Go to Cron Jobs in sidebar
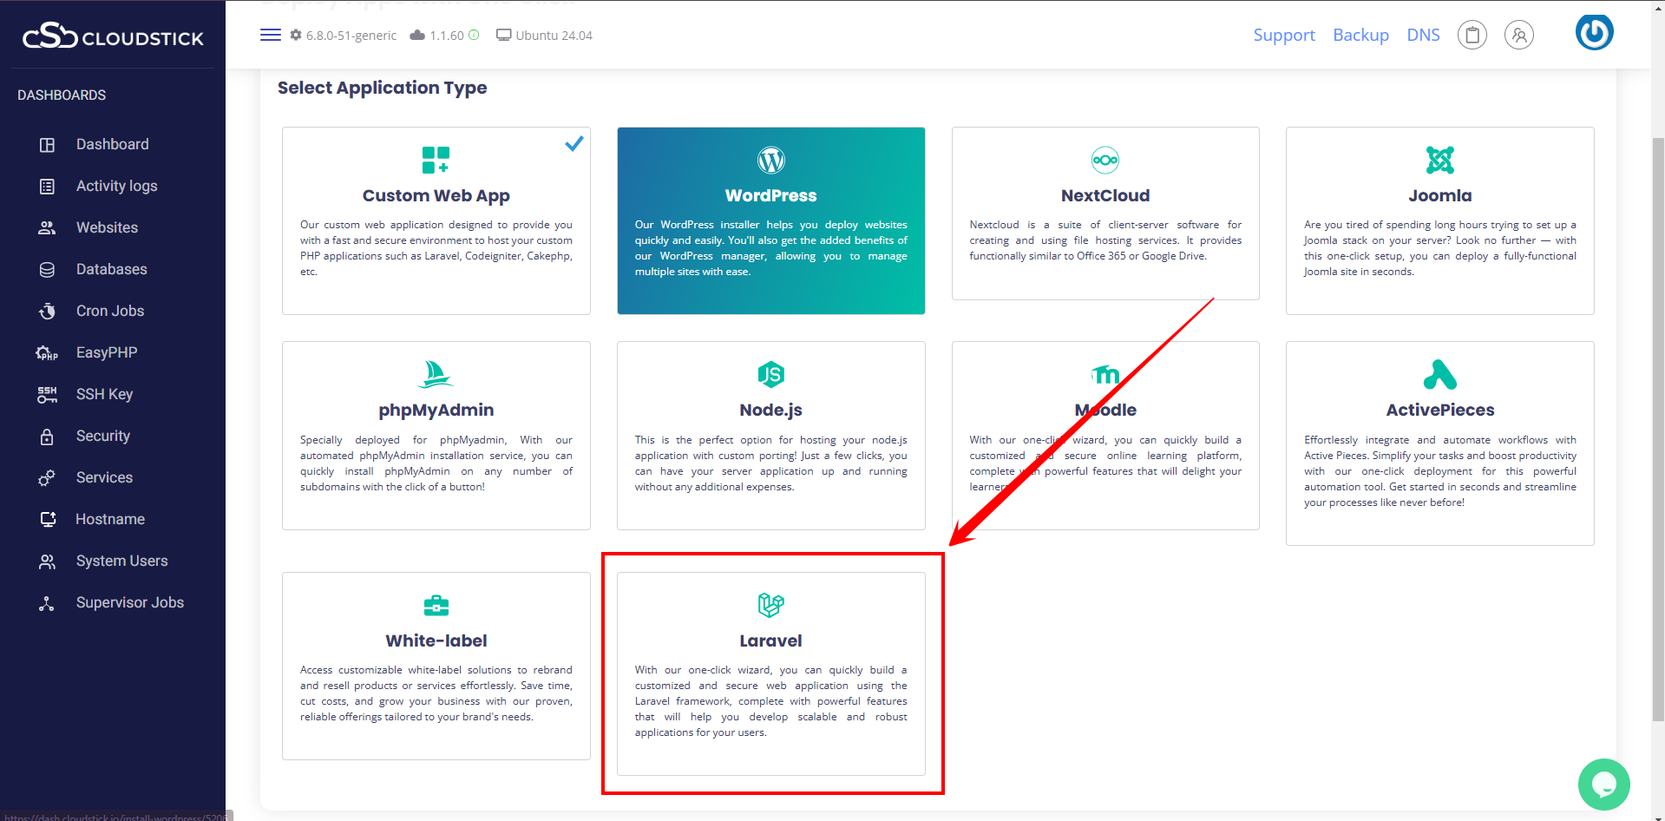1665x821 pixels. tap(109, 311)
